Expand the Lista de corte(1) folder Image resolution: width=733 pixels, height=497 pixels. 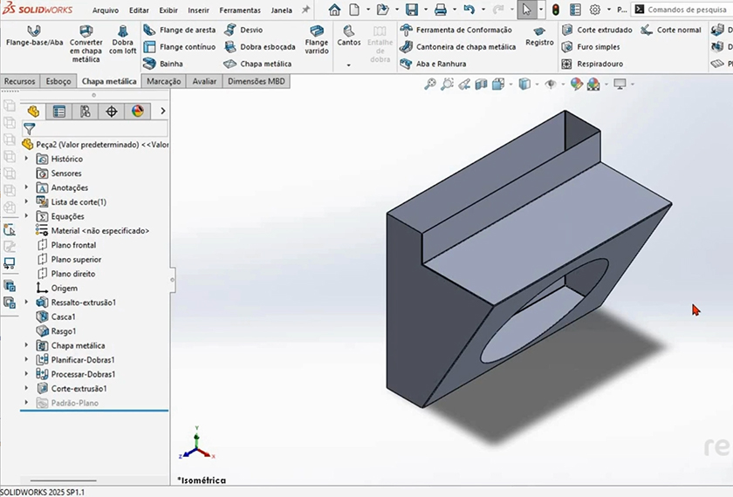pyautogui.click(x=27, y=202)
